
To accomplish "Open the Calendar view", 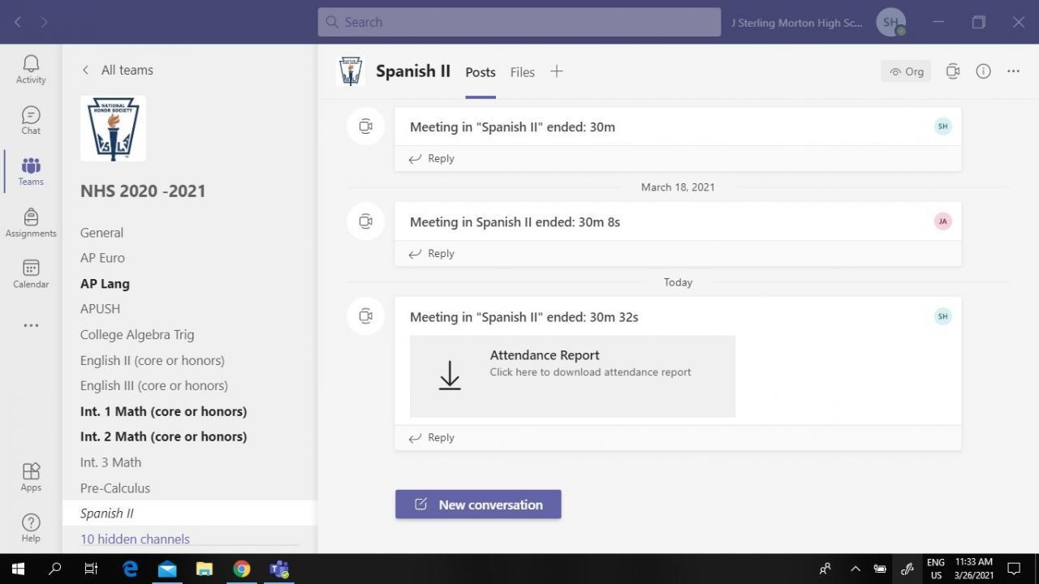I will [31, 273].
